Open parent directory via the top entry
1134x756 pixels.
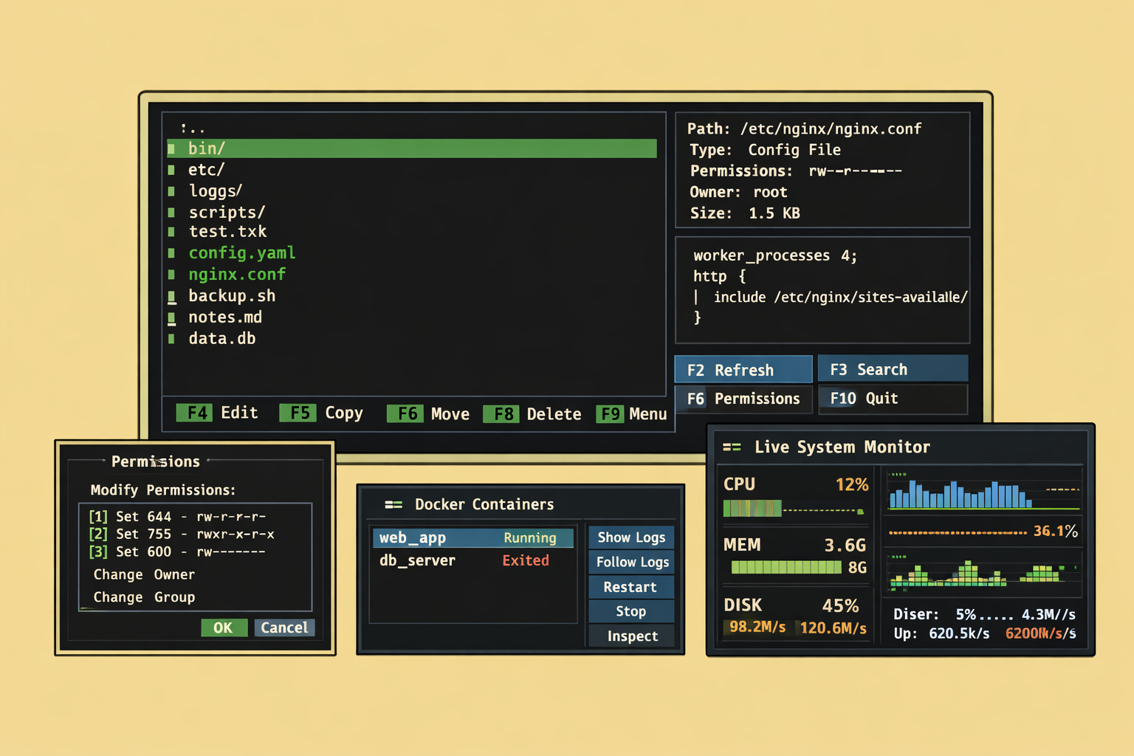[x=193, y=127]
